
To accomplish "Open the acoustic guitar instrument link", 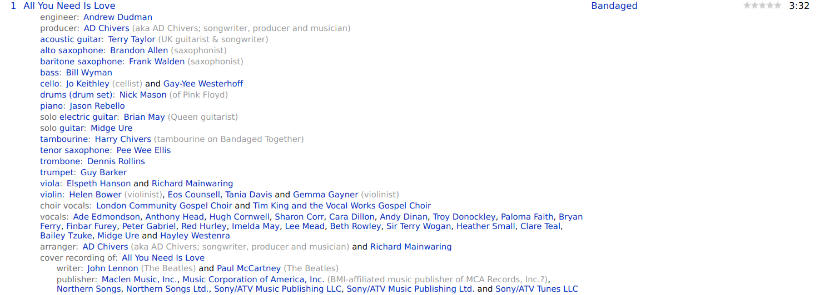I will (x=71, y=39).
